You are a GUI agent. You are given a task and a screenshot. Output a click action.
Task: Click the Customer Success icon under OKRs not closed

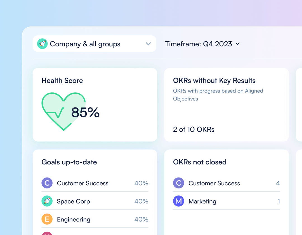tap(178, 183)
